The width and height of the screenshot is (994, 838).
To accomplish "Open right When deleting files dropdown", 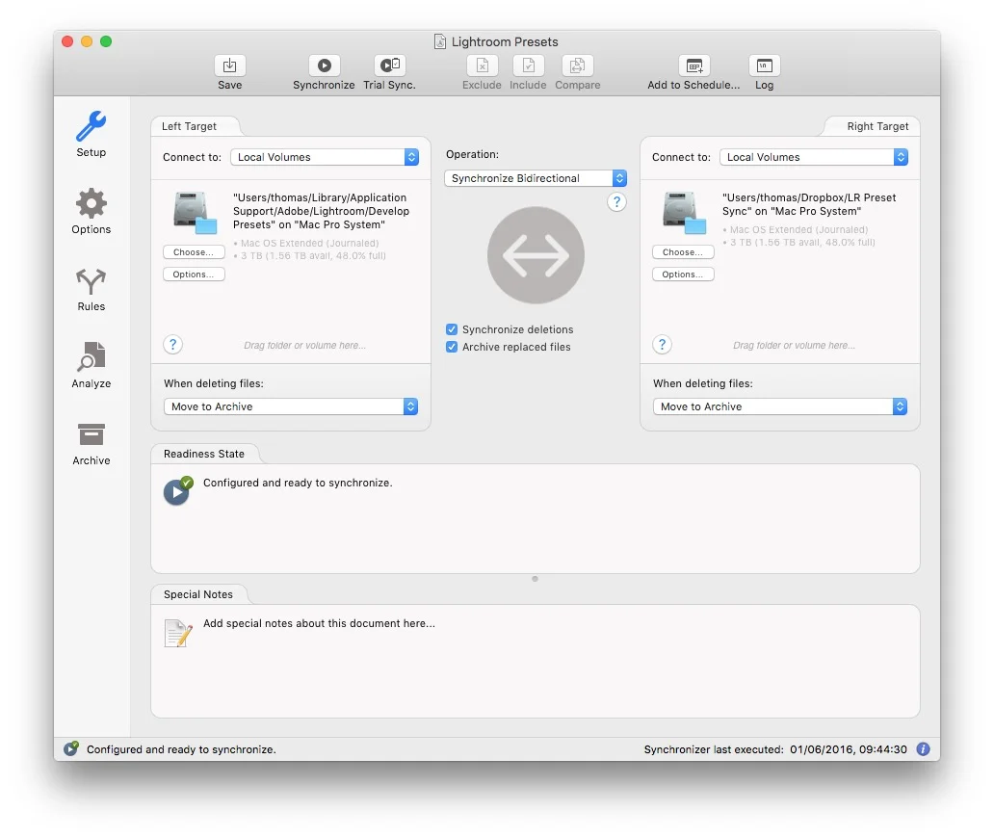I will 780,406.
